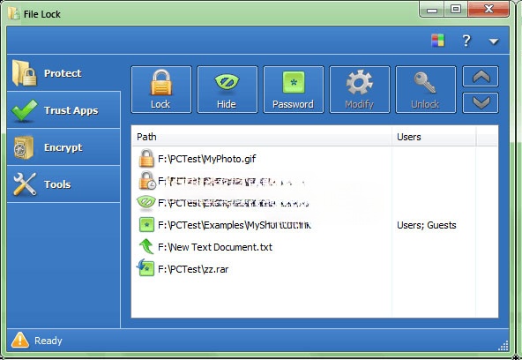Select F:\PCTest\zz.rar row
Screen dimensions: 522x360
click(x=315, y=269)
